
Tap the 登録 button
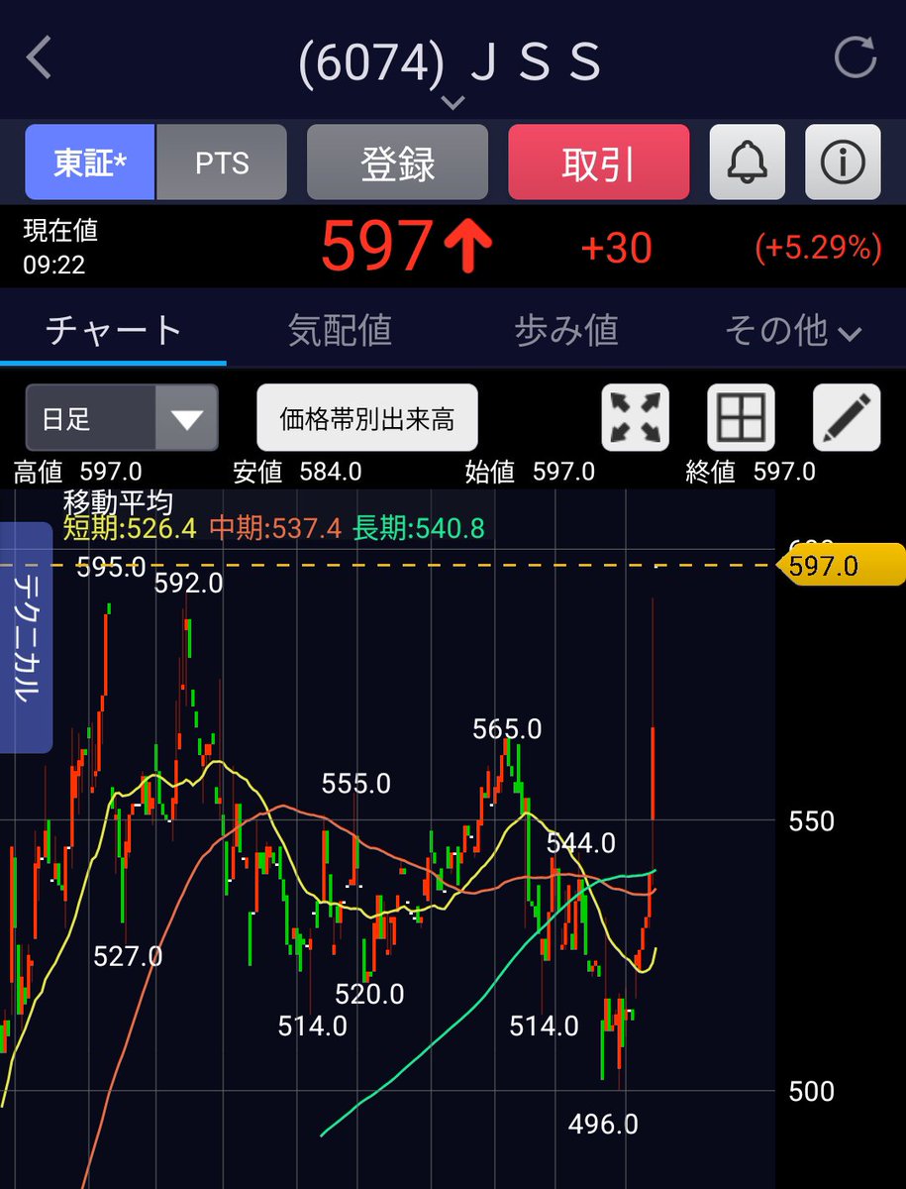397,162
